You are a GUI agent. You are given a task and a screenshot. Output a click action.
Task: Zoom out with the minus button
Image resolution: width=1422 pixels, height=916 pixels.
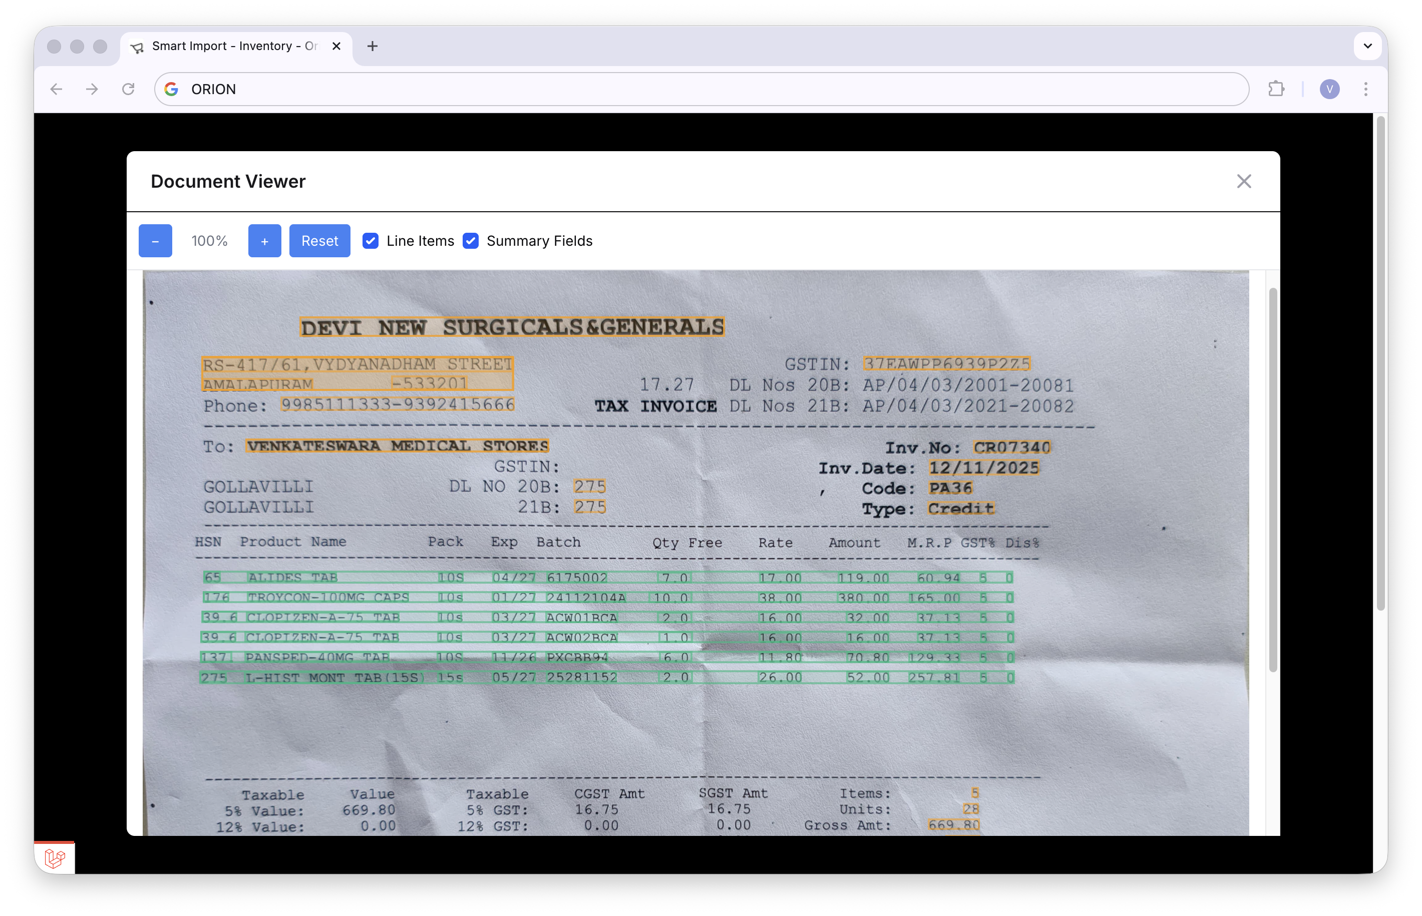pos(155,241)
